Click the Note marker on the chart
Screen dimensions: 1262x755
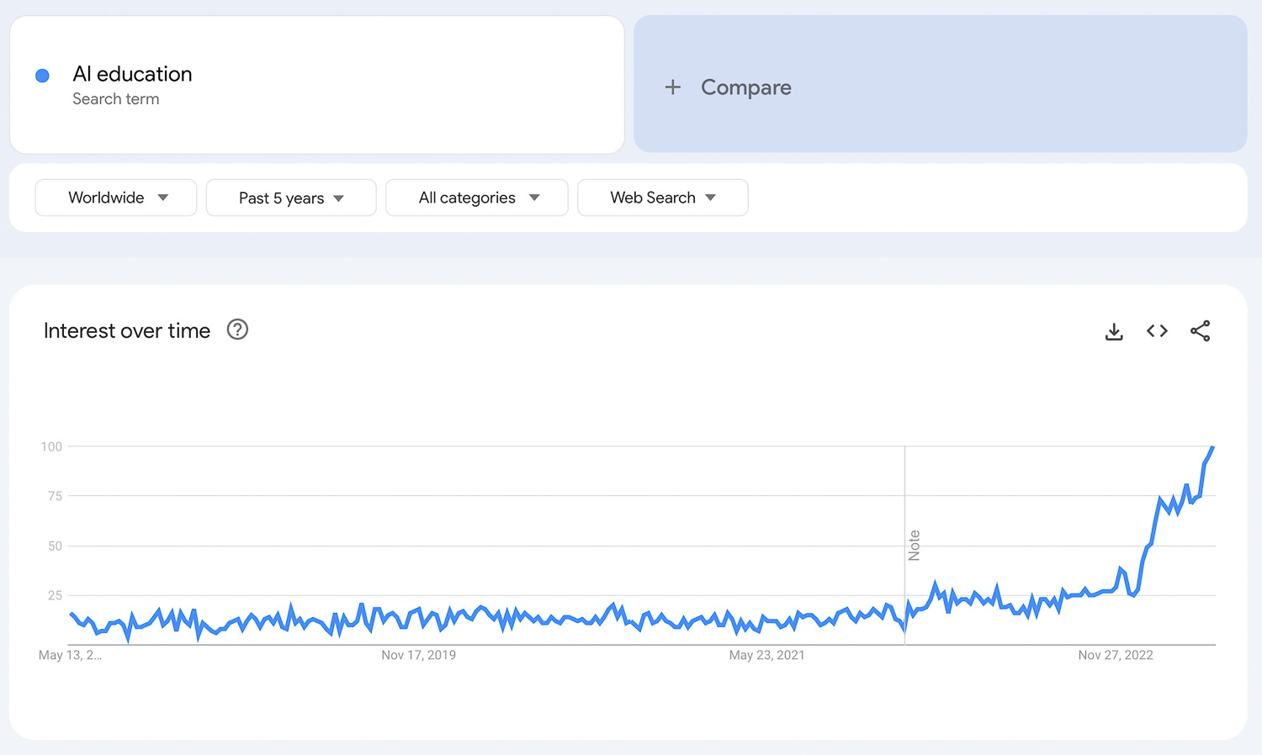(914, 546)
